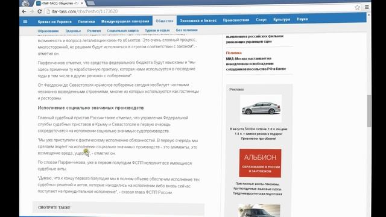Image resolution: width=386 pixels, height=217 pixels.
Task: Click the page vertical scrollbar thumb
Action: 369,111
